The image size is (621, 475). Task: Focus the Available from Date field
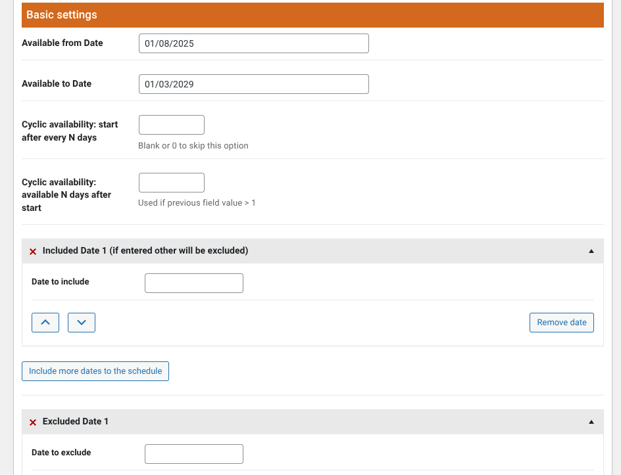(253, 44)
